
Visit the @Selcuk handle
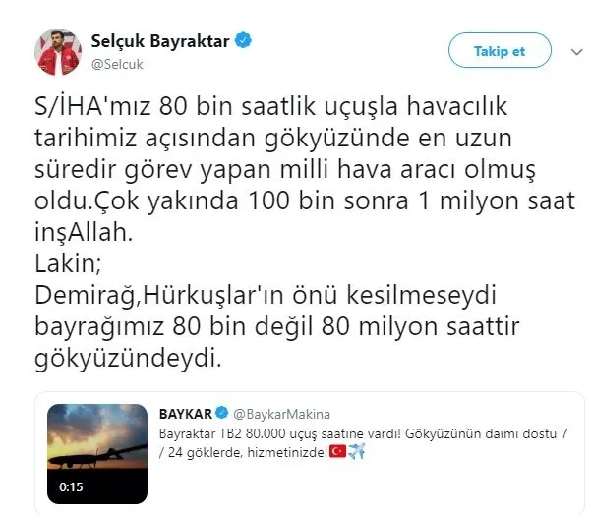coord(117,64)
